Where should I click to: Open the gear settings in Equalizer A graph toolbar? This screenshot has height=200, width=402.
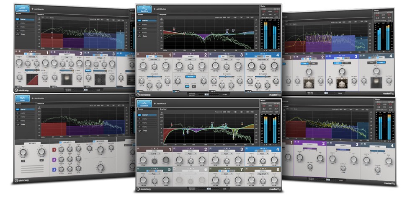coord(241,112)
